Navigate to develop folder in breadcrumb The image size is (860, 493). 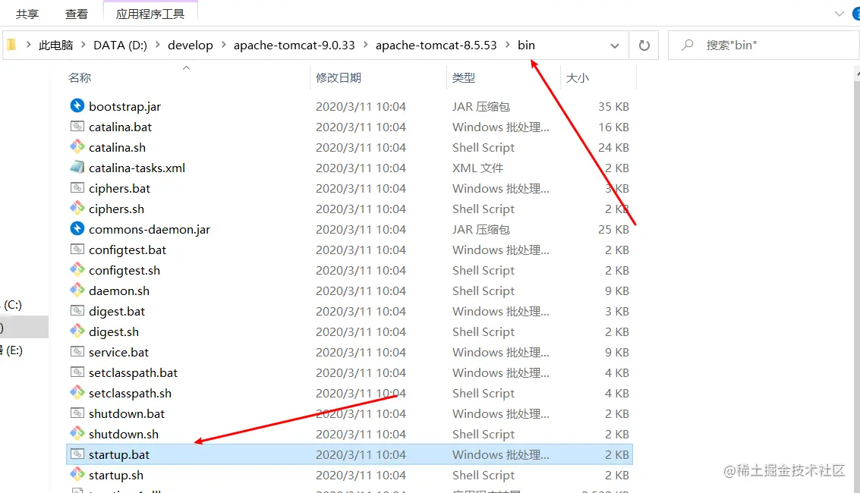(x=191, y=46)
